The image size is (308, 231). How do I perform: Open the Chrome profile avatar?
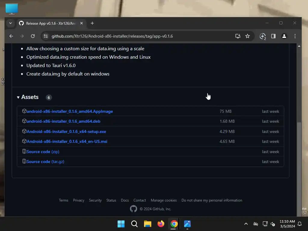tap(284, 36)
